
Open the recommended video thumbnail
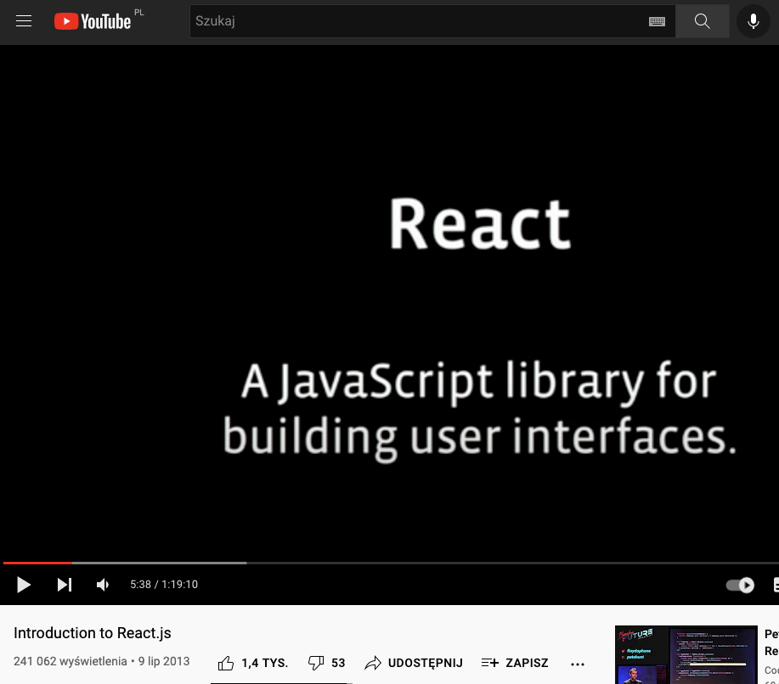(686, 654)
